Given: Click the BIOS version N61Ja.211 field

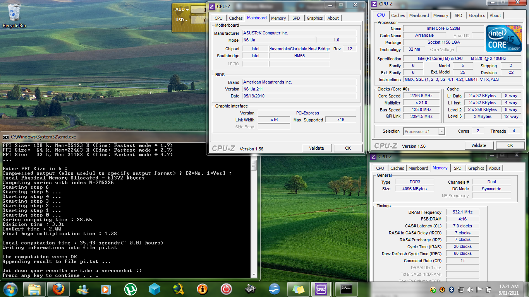Looking at the screenshot, I should (299, 89).
